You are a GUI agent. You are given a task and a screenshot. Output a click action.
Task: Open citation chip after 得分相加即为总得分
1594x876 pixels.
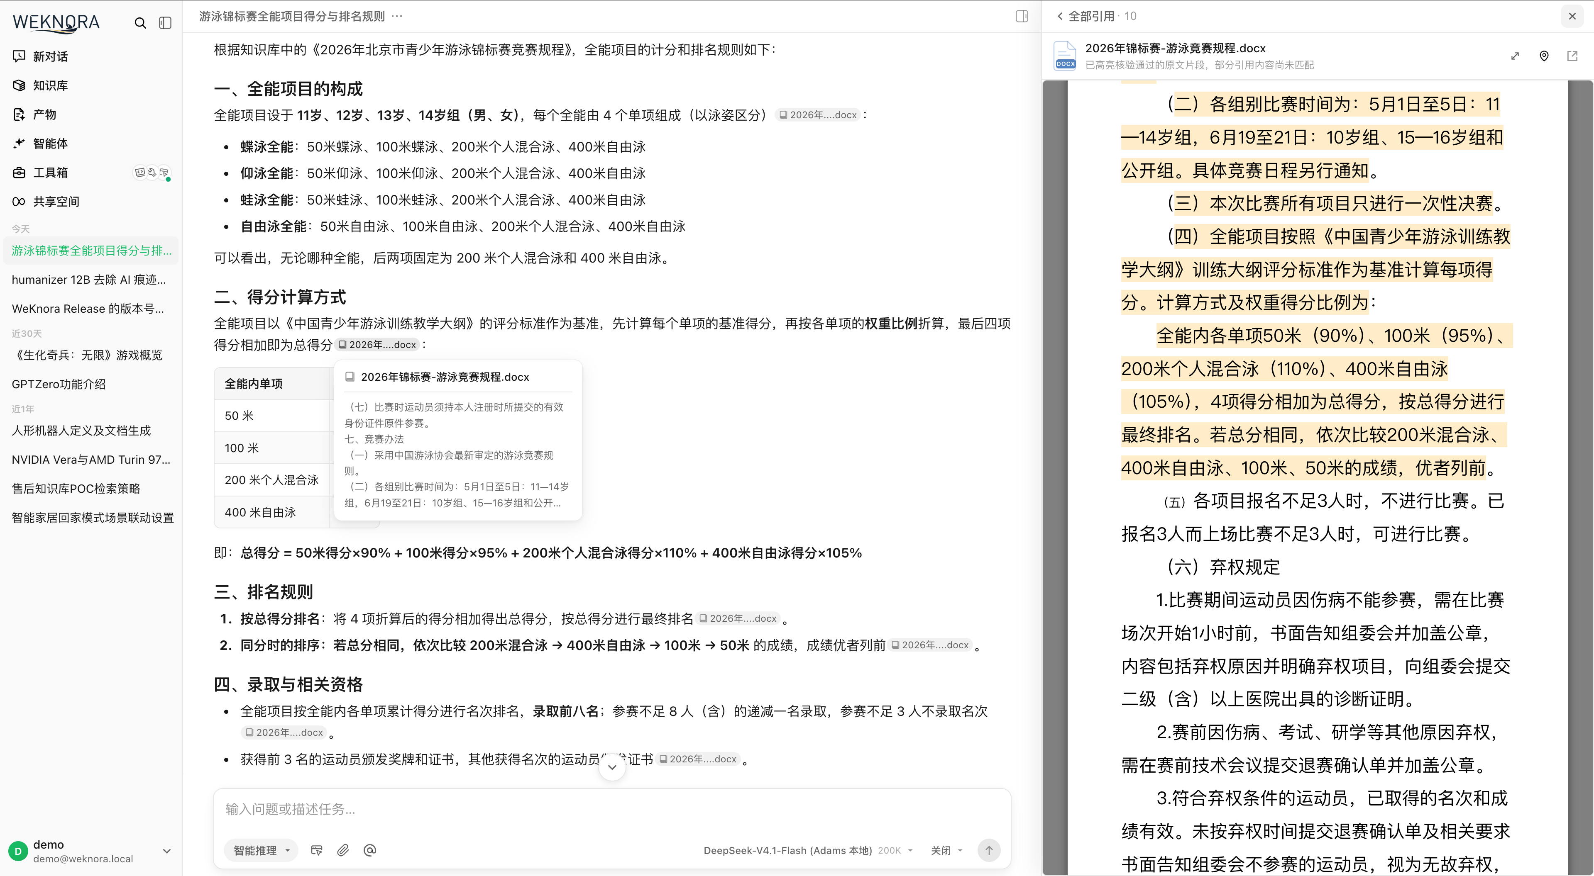tap(377, 345)
